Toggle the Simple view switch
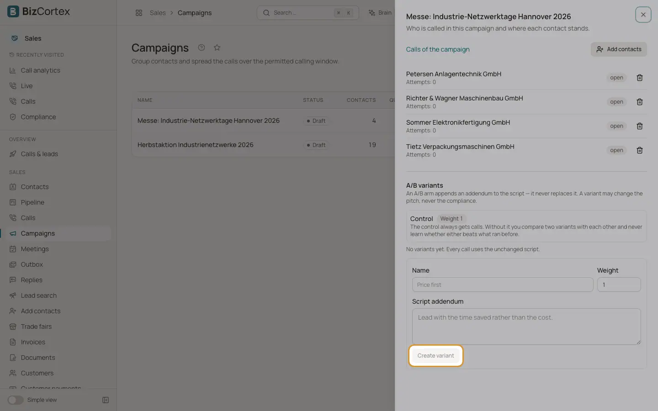This screenshot has height=411, width=658. click(x=16, y=400)
